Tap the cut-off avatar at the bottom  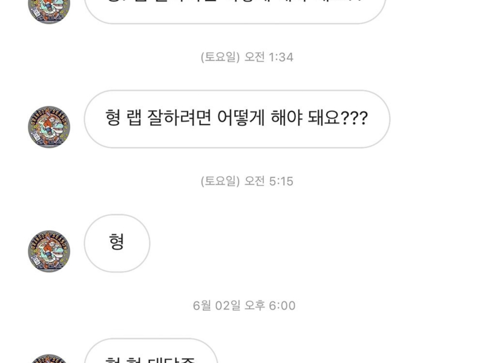click(x=49, y=358)
